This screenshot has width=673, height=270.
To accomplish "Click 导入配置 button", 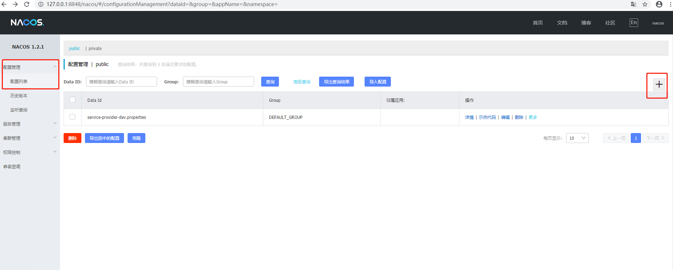I will (378, 82).
